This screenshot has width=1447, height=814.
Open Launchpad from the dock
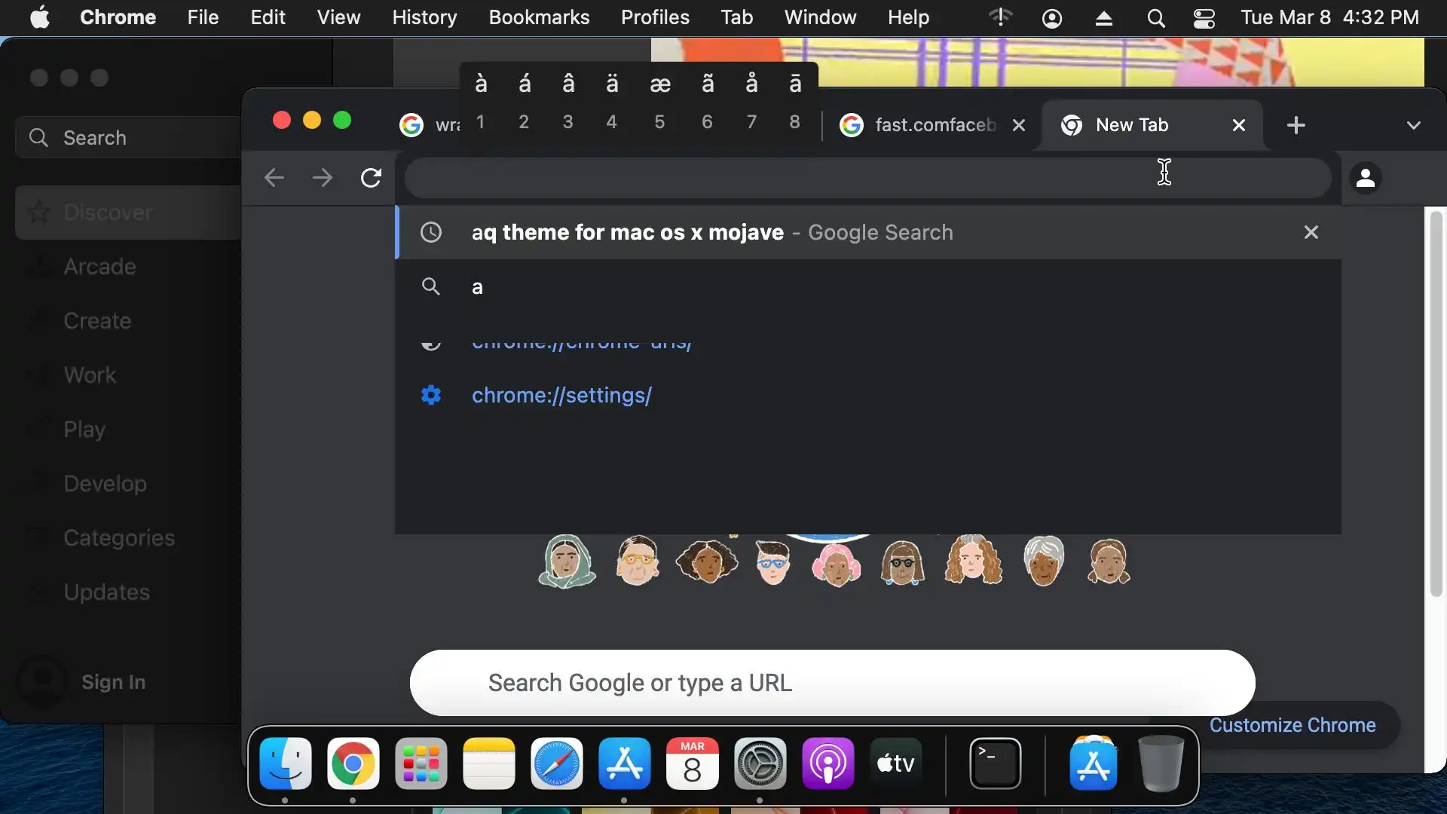tap(421, 764)
